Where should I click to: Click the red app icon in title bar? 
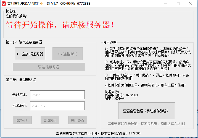pyautogui.click(x=4, y=4)
